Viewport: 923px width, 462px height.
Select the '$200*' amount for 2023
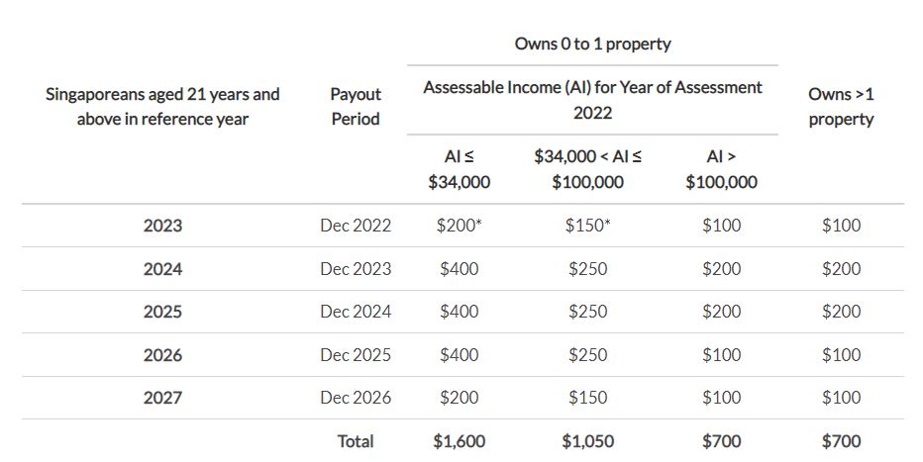[x=460, y=226]
